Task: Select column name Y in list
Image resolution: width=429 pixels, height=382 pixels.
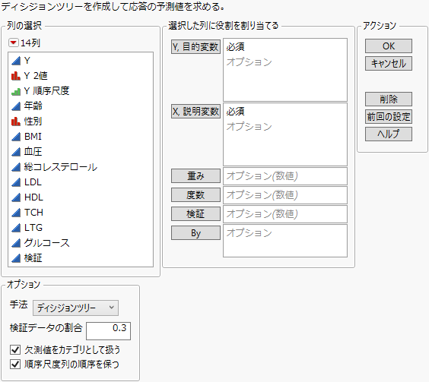Action: point(27,61)
